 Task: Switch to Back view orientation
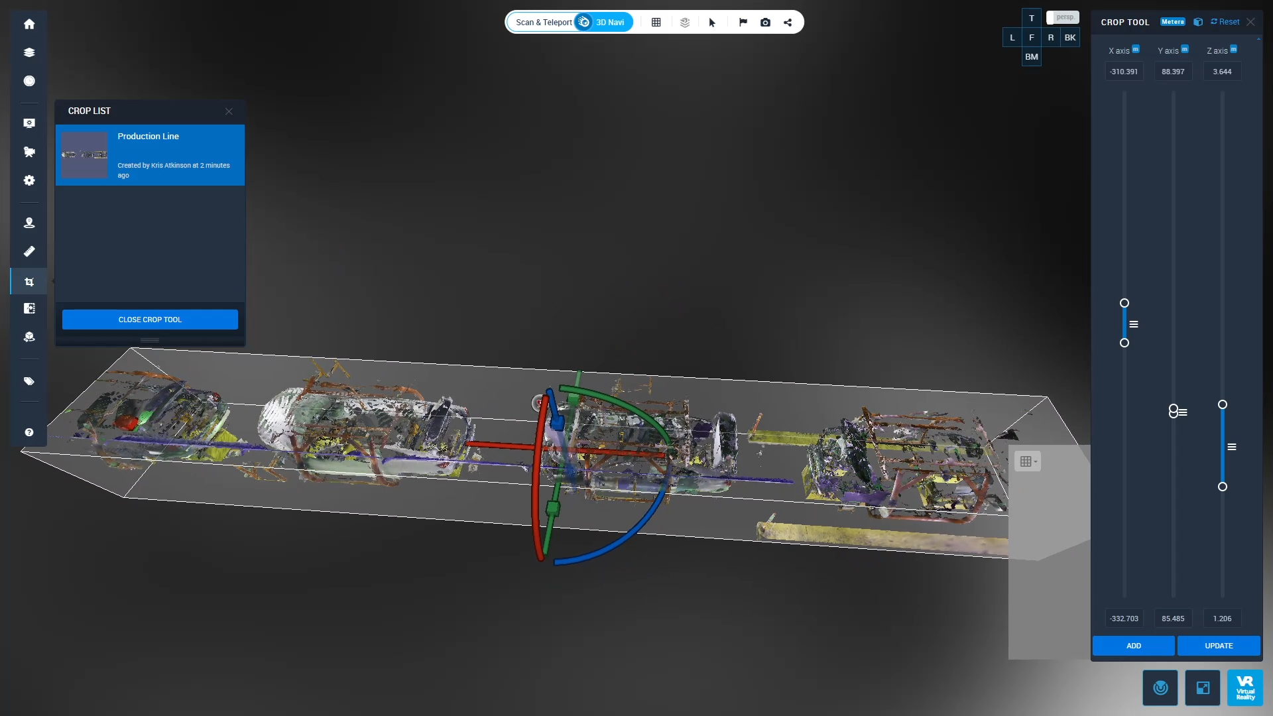pyautogui.click(x=1070, y=38)
